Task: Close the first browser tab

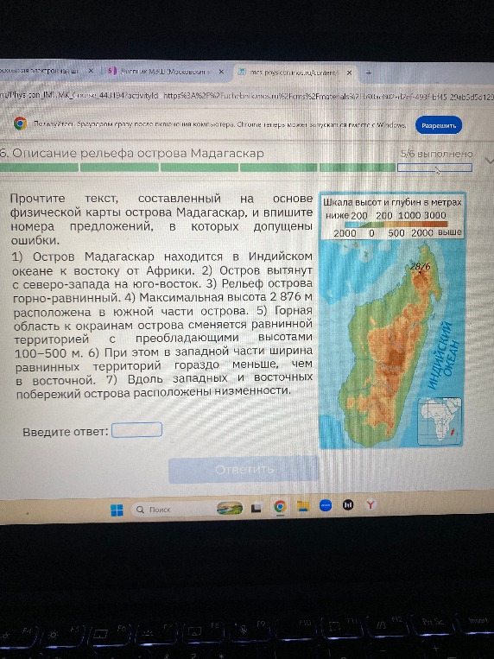Action: click(x=91, y=71)
